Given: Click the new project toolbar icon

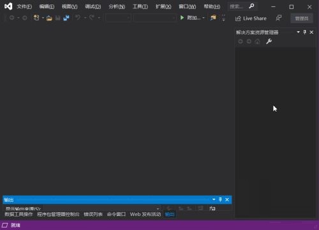Looking at the screenshot, I should (x=36, y=18).
